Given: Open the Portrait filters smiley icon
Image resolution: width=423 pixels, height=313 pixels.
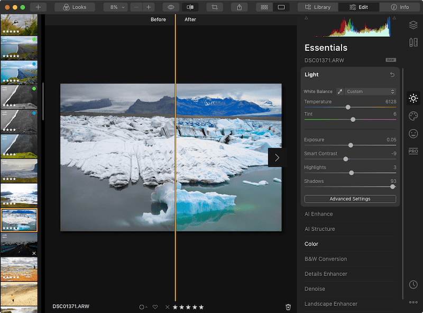Looking at the screenshot, I should (412, 134).
